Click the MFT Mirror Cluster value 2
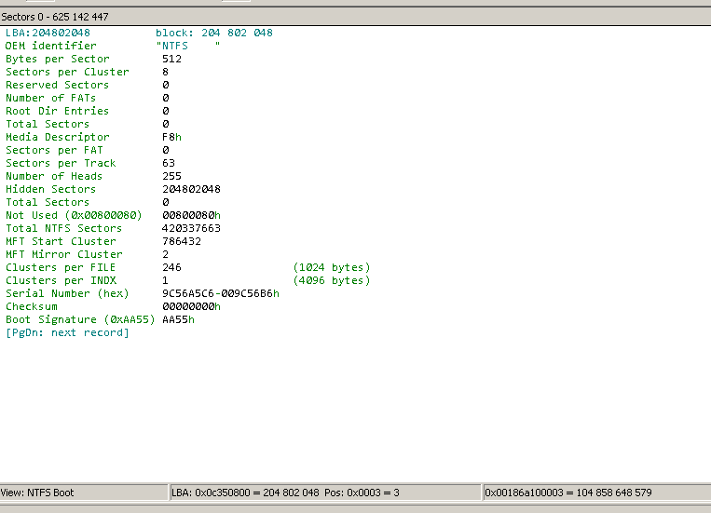 click(x=166, y=254)
